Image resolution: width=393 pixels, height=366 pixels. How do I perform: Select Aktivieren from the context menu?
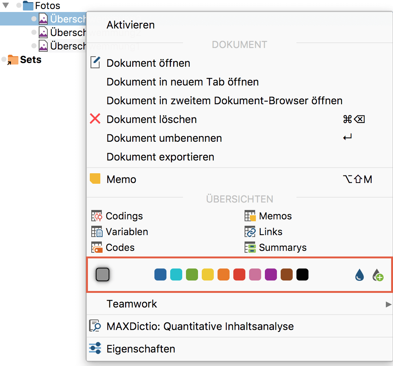tap(130, 25)
